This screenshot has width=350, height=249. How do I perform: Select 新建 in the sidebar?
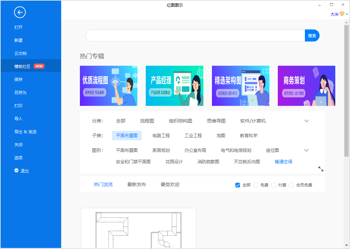point(18,40)
